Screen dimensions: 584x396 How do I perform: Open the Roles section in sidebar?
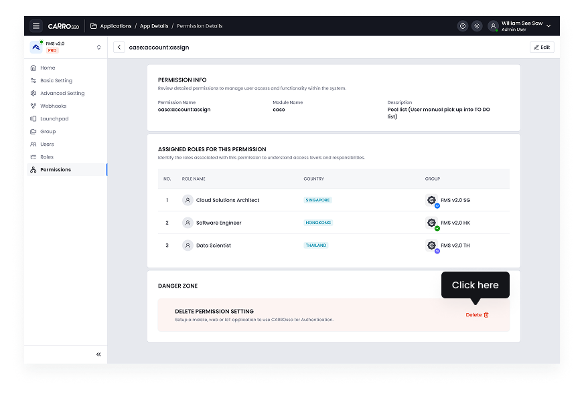point(46,157)
